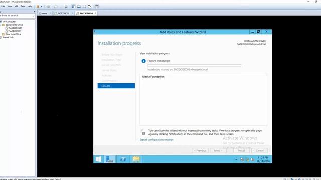Take a snapshot of this virtual machine
The width and height of the screenshot is (321, 180).
point(56,7)
